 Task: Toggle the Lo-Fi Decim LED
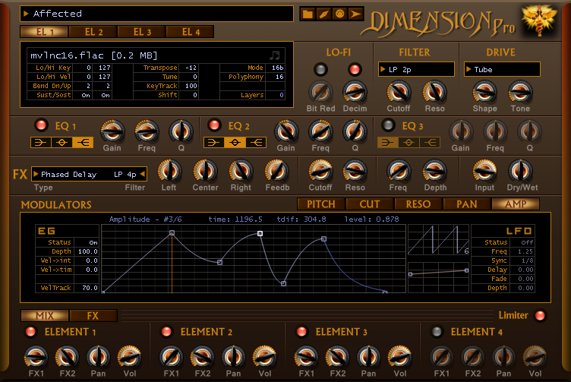click(355, 69)
